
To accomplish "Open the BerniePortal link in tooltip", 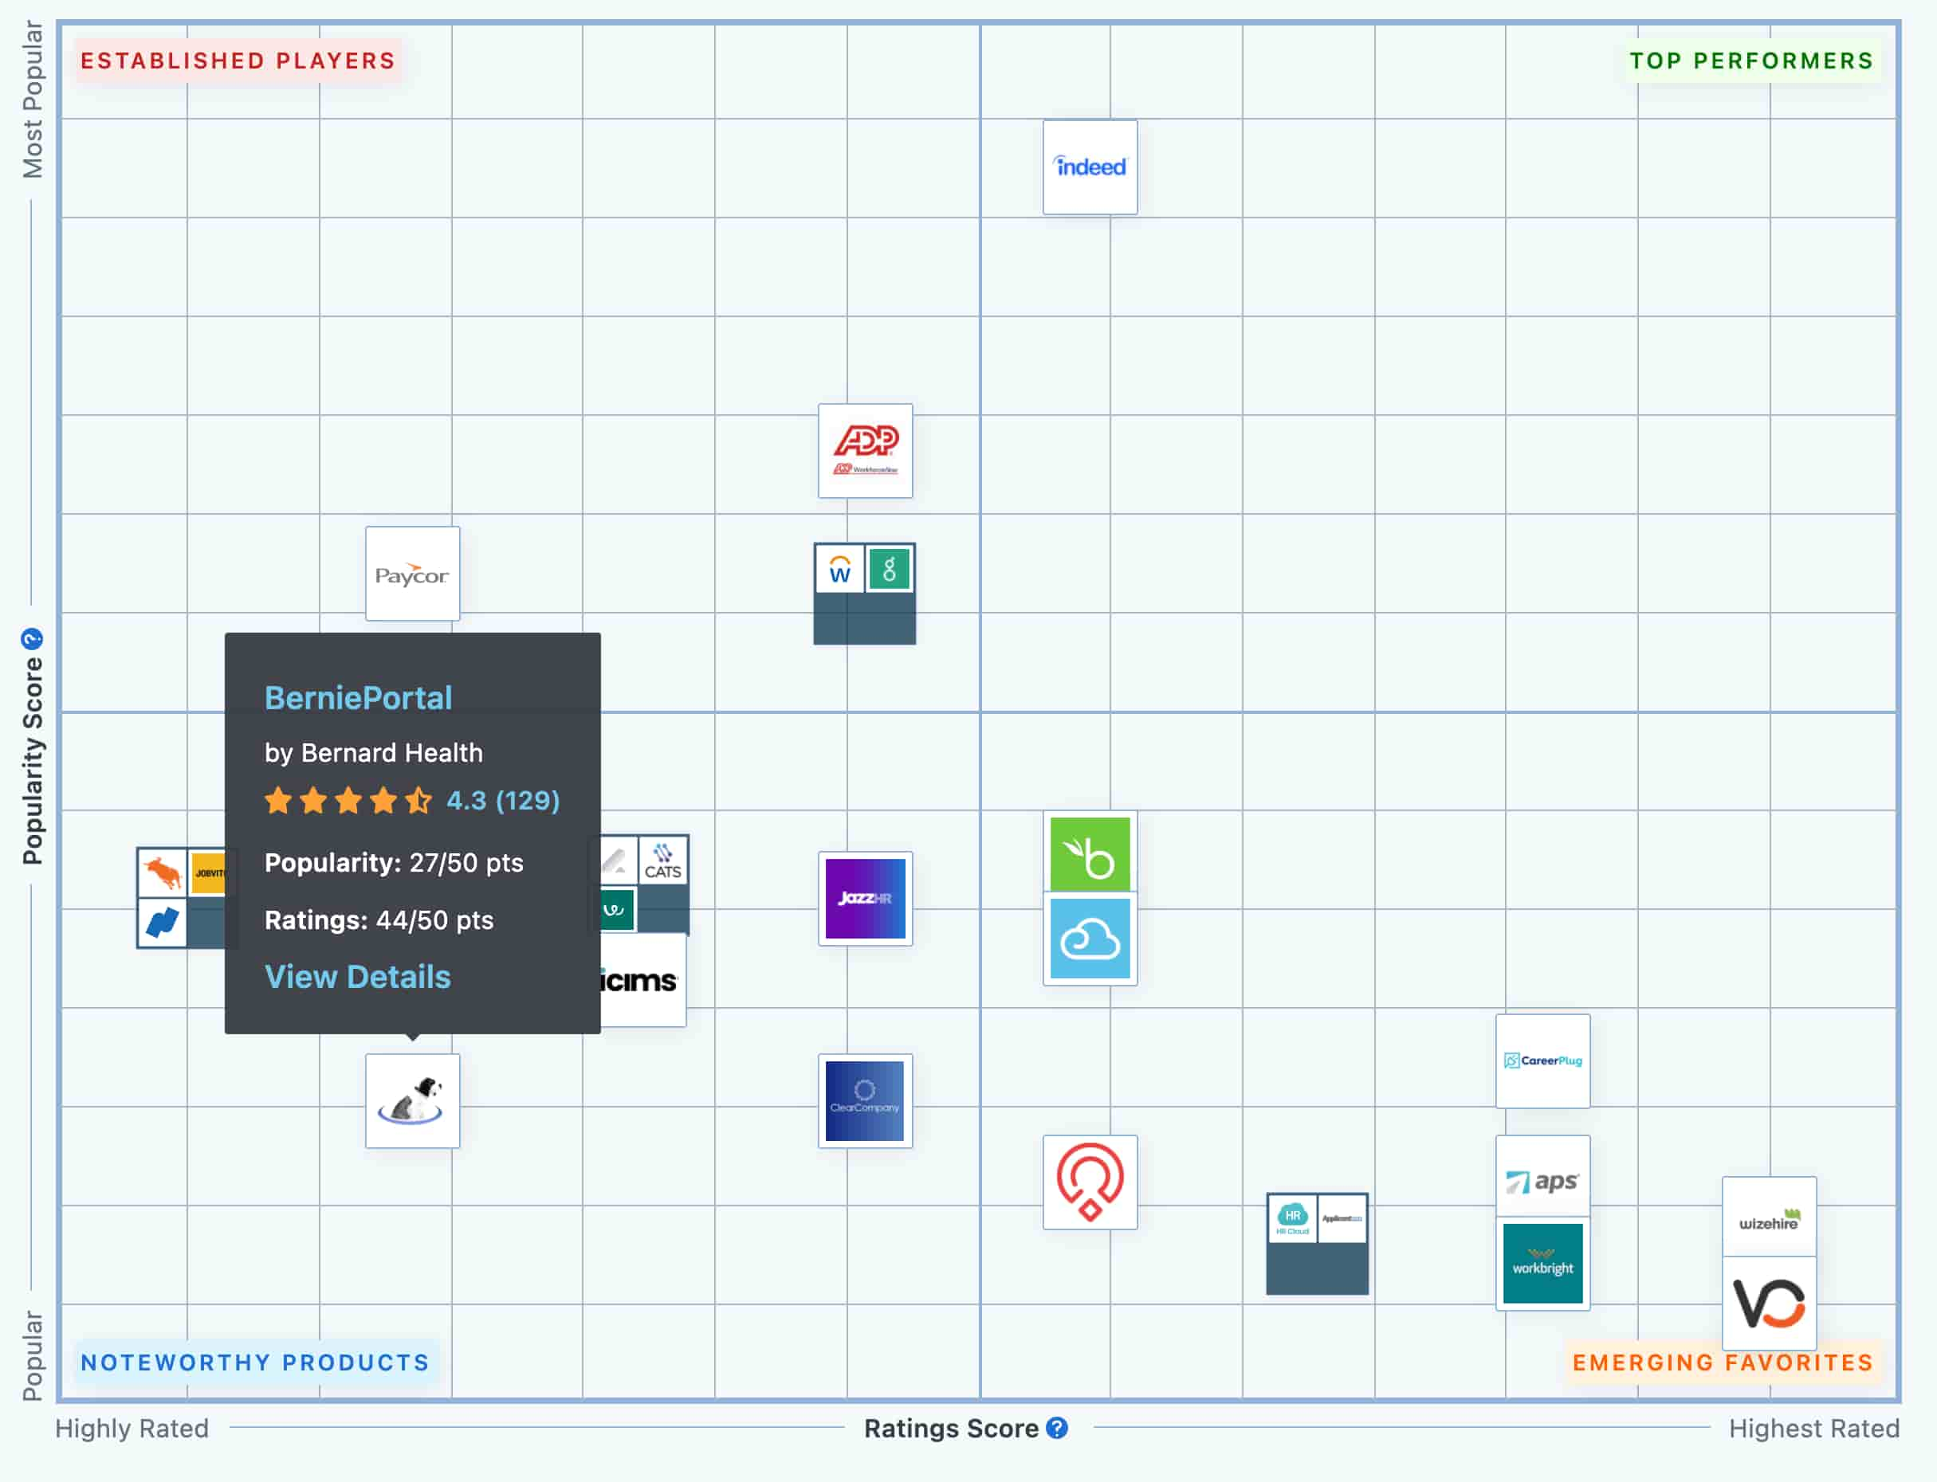I will [x=358, y=698].
